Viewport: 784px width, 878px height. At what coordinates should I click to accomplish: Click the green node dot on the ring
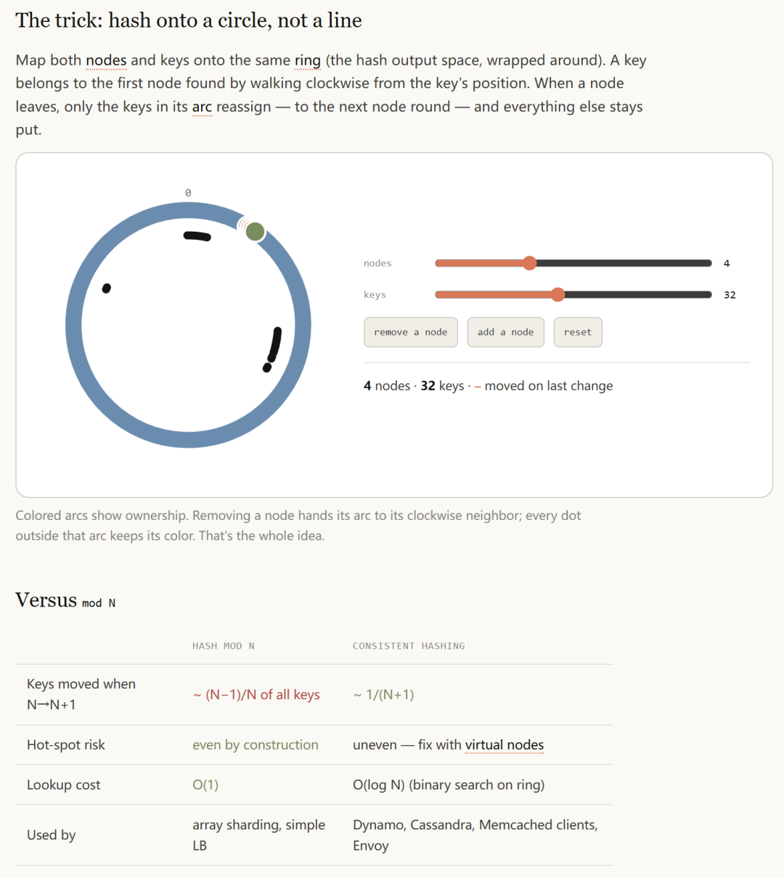click(255, 232)
